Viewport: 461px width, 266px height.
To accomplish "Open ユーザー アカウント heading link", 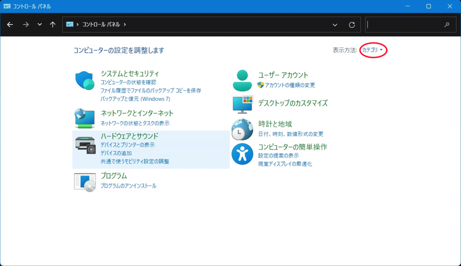I will tap(283, 75).
